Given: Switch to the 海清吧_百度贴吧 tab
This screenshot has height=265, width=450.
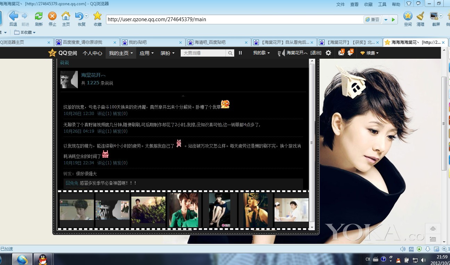Looking at the screenshot, I should point(218,42).
